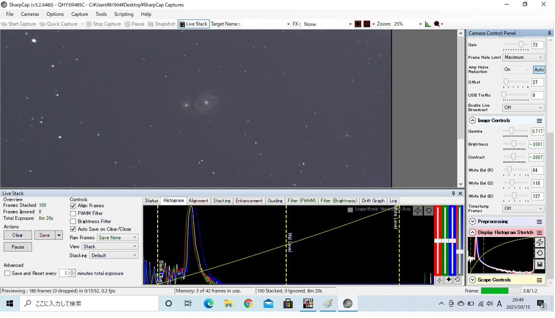Toggle the image histogram toolbar icon
This screenshot has width=555, height=318.
pyautogui.click(x=428, y=24)
